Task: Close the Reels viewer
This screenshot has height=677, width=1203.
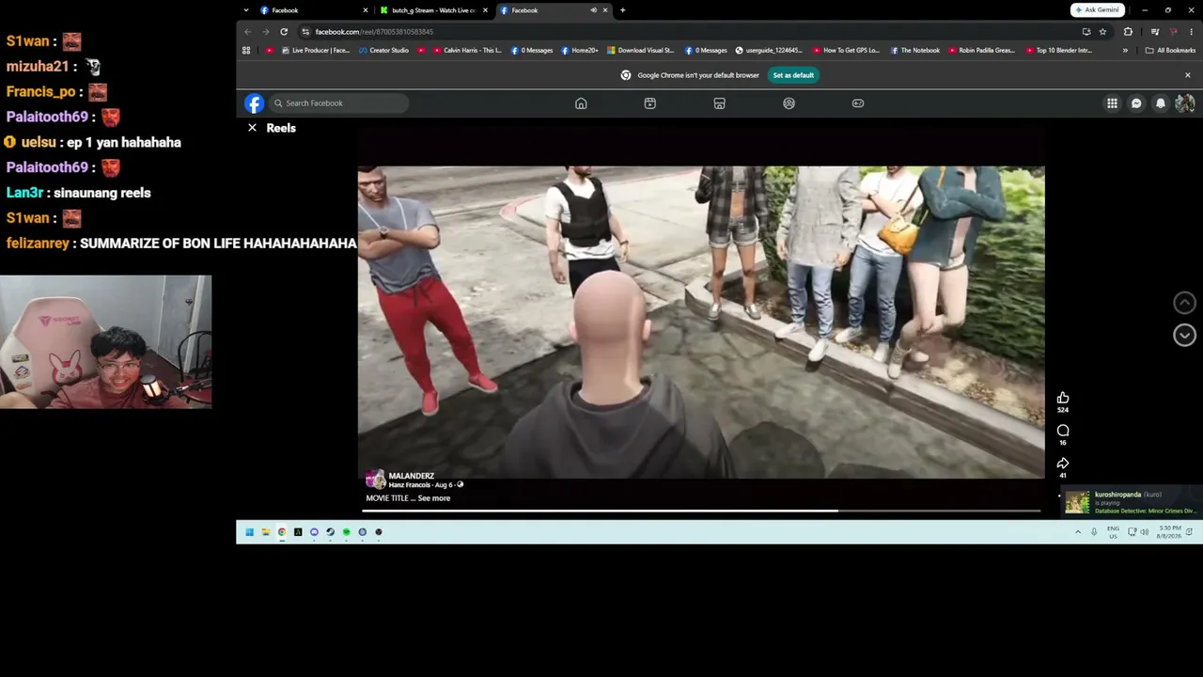Action: [252, 128]
